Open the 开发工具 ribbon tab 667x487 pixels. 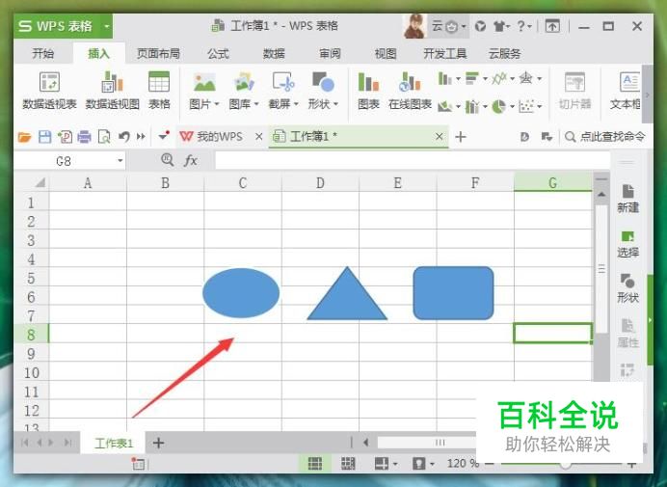(445, 54)
